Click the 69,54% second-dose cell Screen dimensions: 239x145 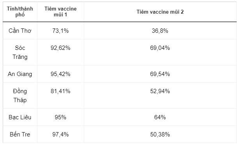point(160,74)
